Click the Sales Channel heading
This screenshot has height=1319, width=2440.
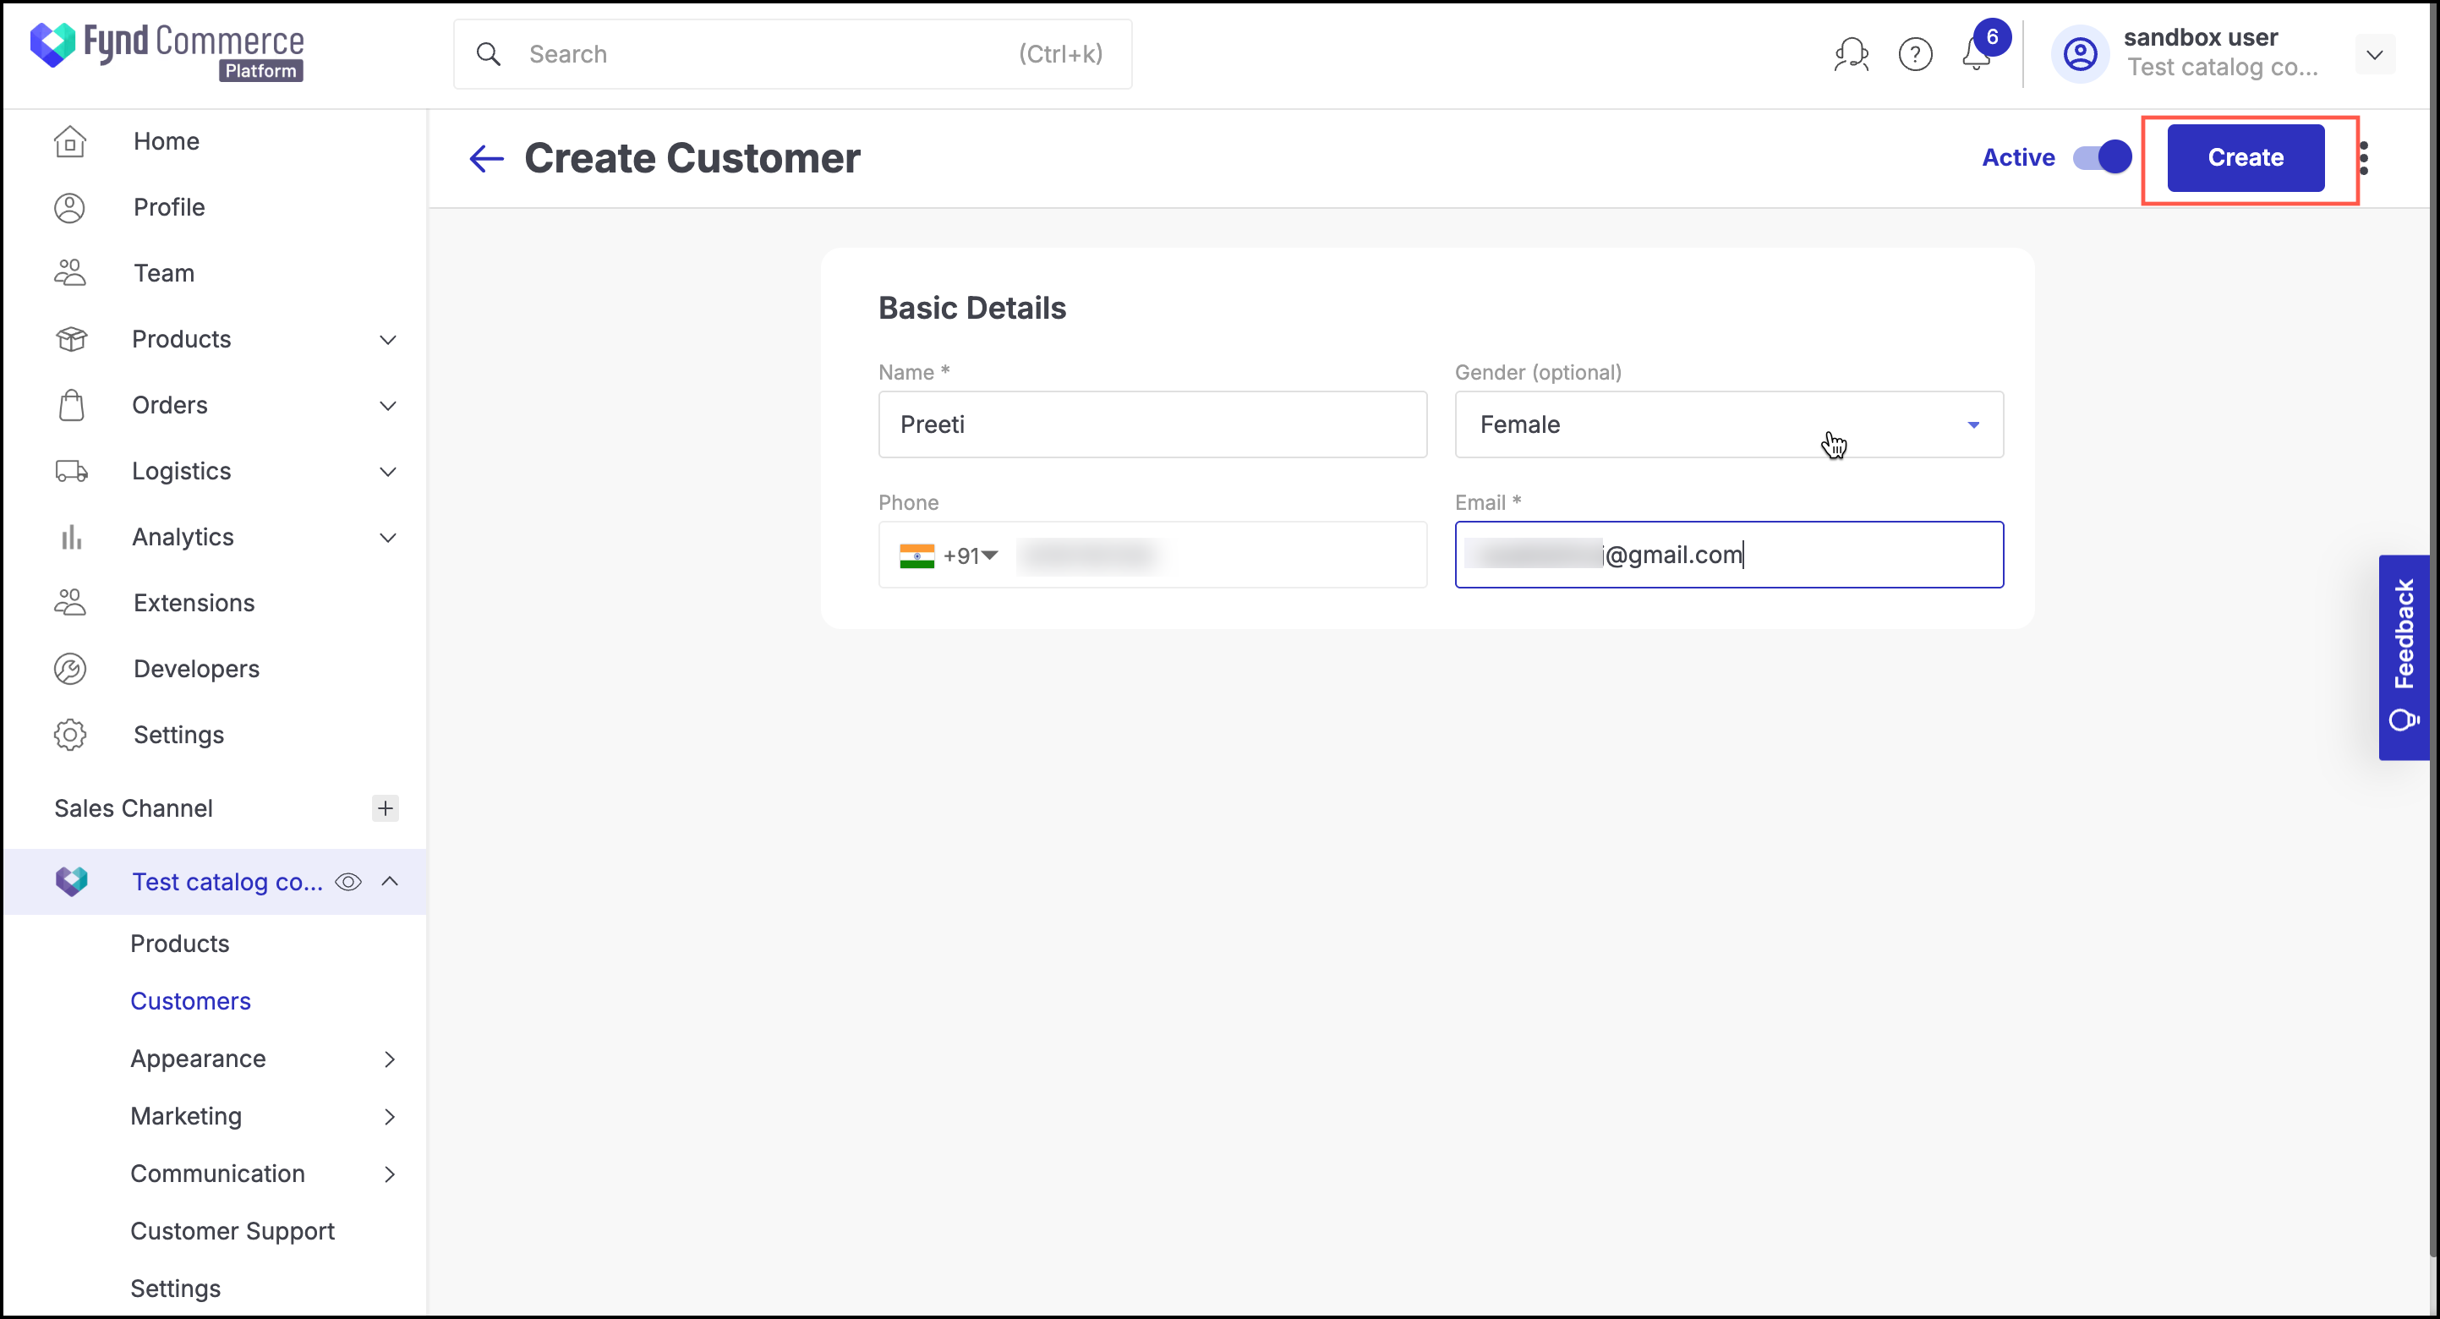pyautogui.click(x=134, y=808)
